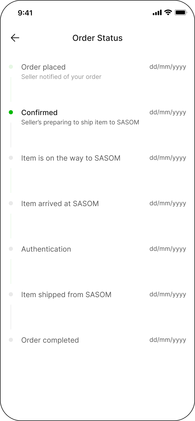The width and height of the screenshot is (195, 421).
Task: Tap the back arrow icon
Action: pos(15,38)
